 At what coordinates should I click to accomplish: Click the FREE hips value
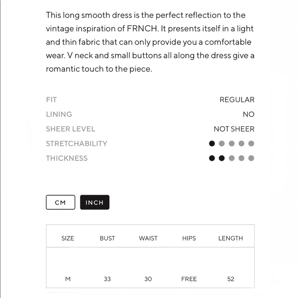(189, 279)
